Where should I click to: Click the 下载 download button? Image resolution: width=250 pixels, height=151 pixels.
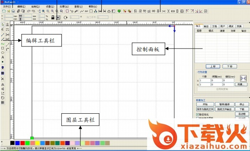tap(242, 109)
